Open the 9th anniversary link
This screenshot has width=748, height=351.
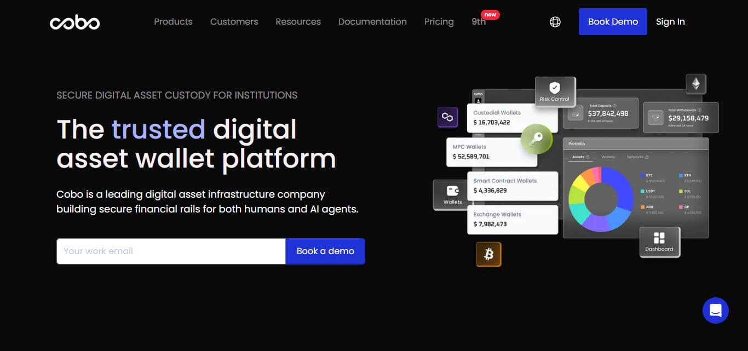pyautogui.click(x=479, y=22)
